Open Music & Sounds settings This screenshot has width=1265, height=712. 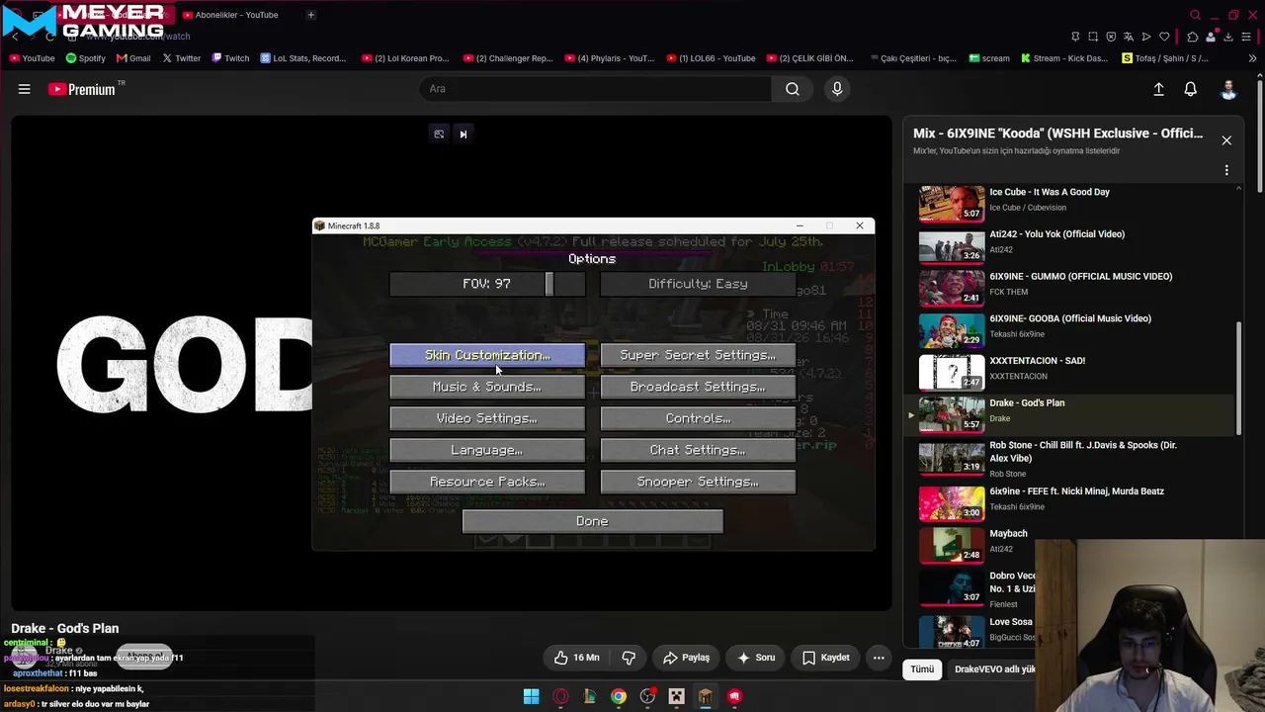click(x=487, y=387)
